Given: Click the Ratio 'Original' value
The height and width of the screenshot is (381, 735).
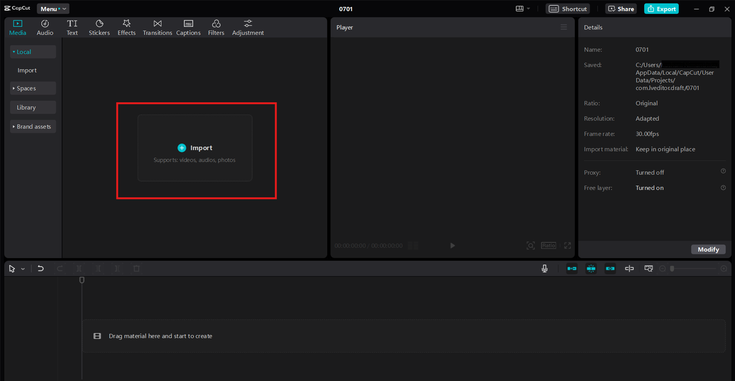Looking at the screenshot, I should pyautogui.click(x=647, y=103).
